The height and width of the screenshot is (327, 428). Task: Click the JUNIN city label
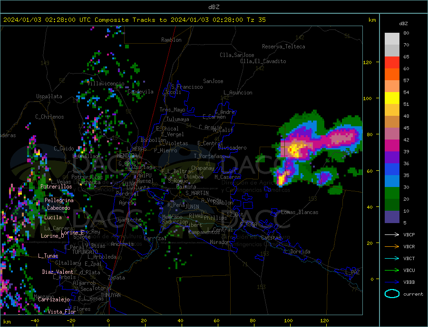tap(192, 207)
